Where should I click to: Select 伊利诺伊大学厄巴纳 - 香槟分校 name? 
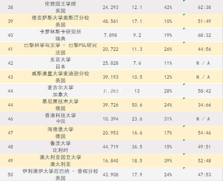(x=61, y=171)
